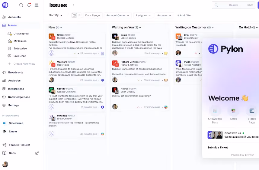The image size is (259, 170).
Task: Click the external link icon beside Docs
Action: click(x=37, y=153)
